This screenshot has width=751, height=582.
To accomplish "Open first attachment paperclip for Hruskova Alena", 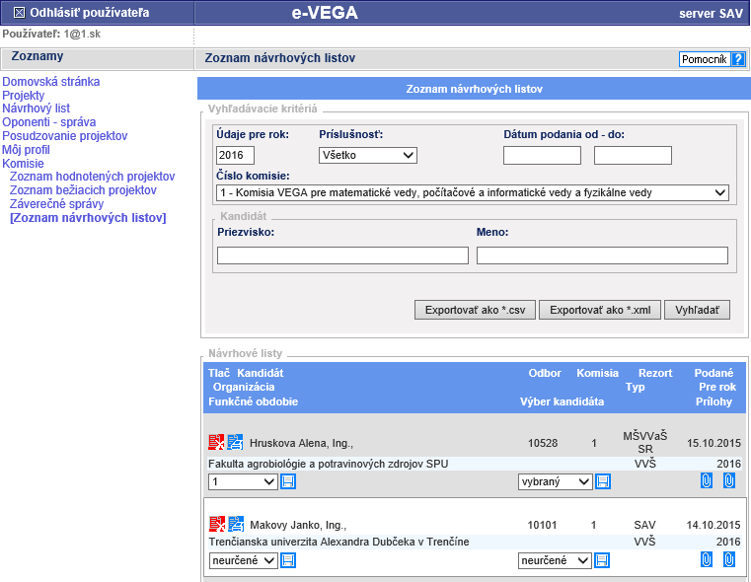I will point(707,480).
